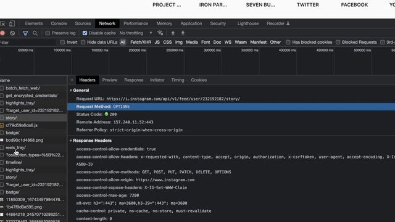Screen dimensions: 395x222
Task: Open the No throttling dropdown
Action: (x=136, y=33)
